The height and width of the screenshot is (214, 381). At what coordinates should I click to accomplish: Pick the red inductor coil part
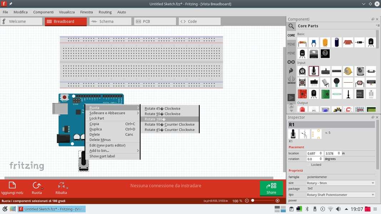[x=348, y=42]
